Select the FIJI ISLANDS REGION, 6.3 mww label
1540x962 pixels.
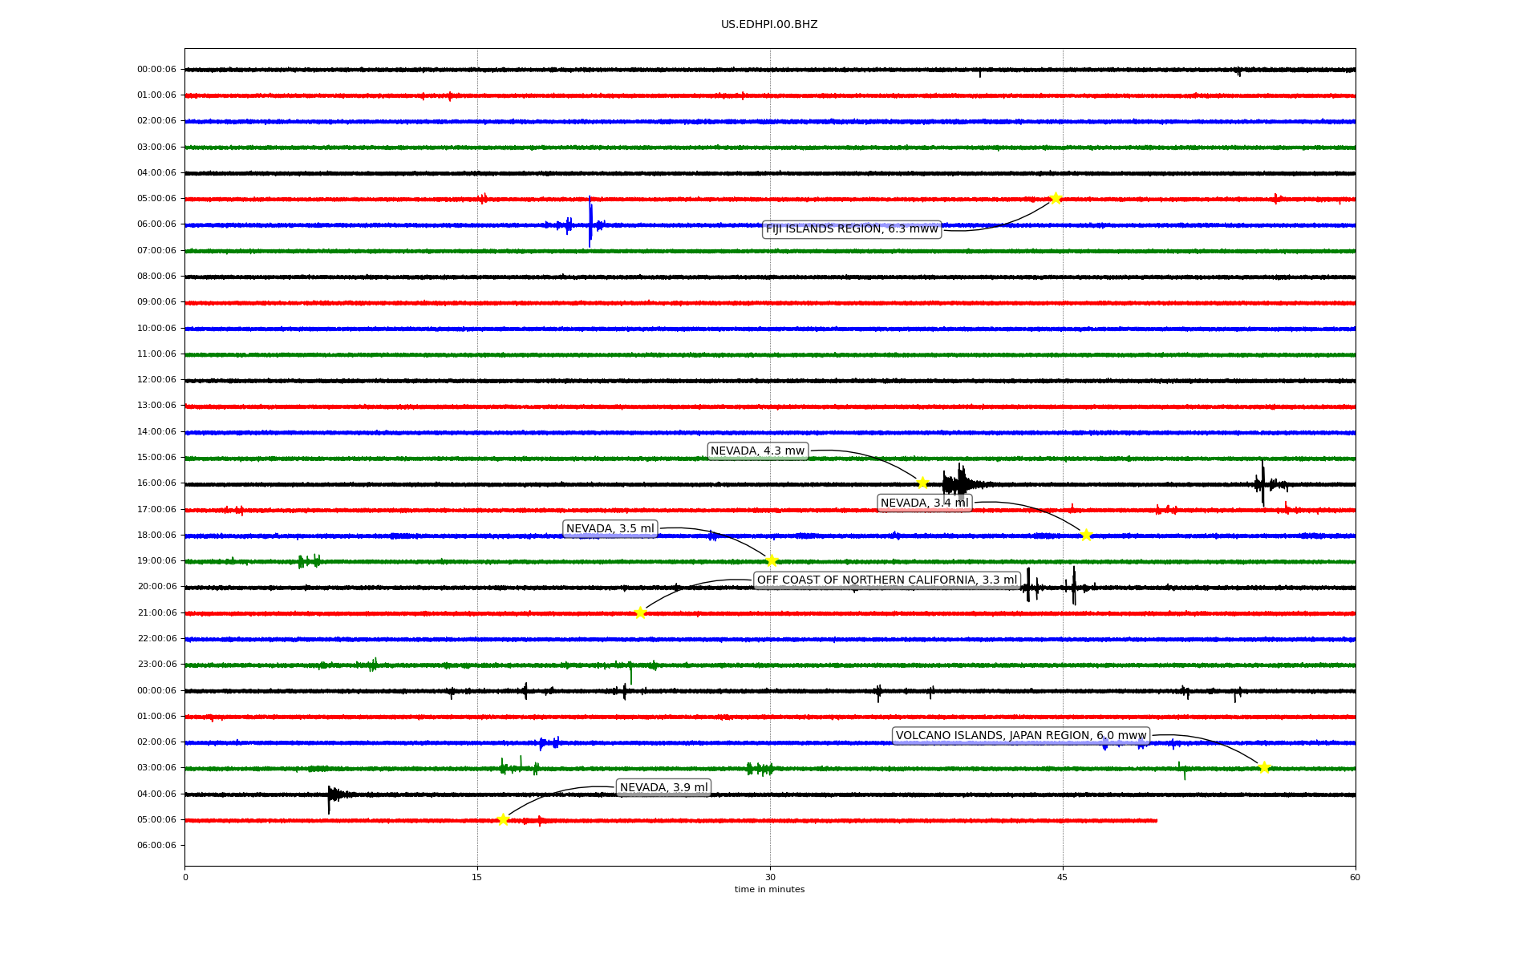[x=851, y=229]
